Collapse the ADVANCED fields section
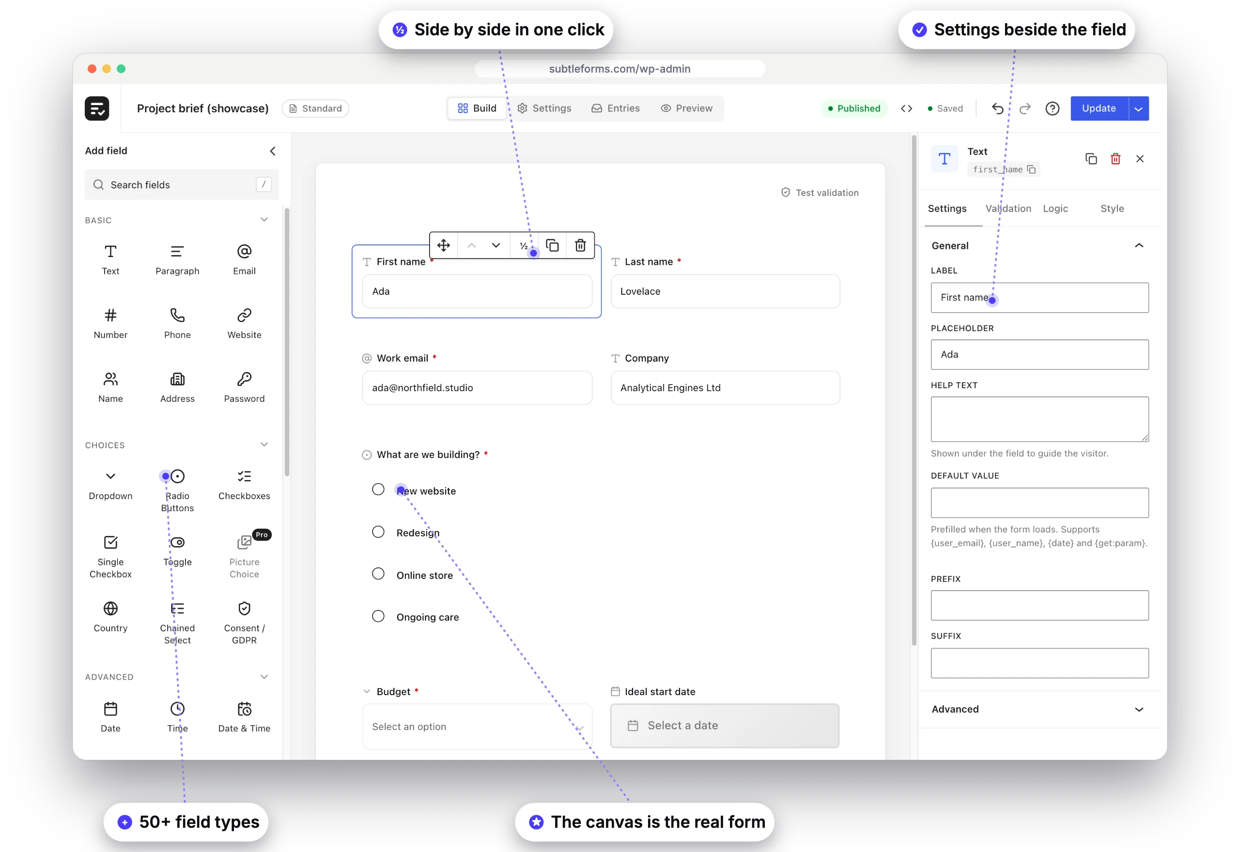This screenshot has width=1240, height=852. pyautogui.click(x=264, y=676)
